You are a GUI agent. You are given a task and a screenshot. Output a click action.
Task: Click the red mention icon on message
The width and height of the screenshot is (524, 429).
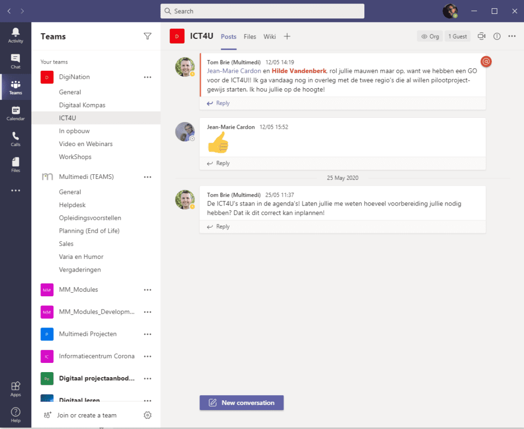(x=486, y=62)
